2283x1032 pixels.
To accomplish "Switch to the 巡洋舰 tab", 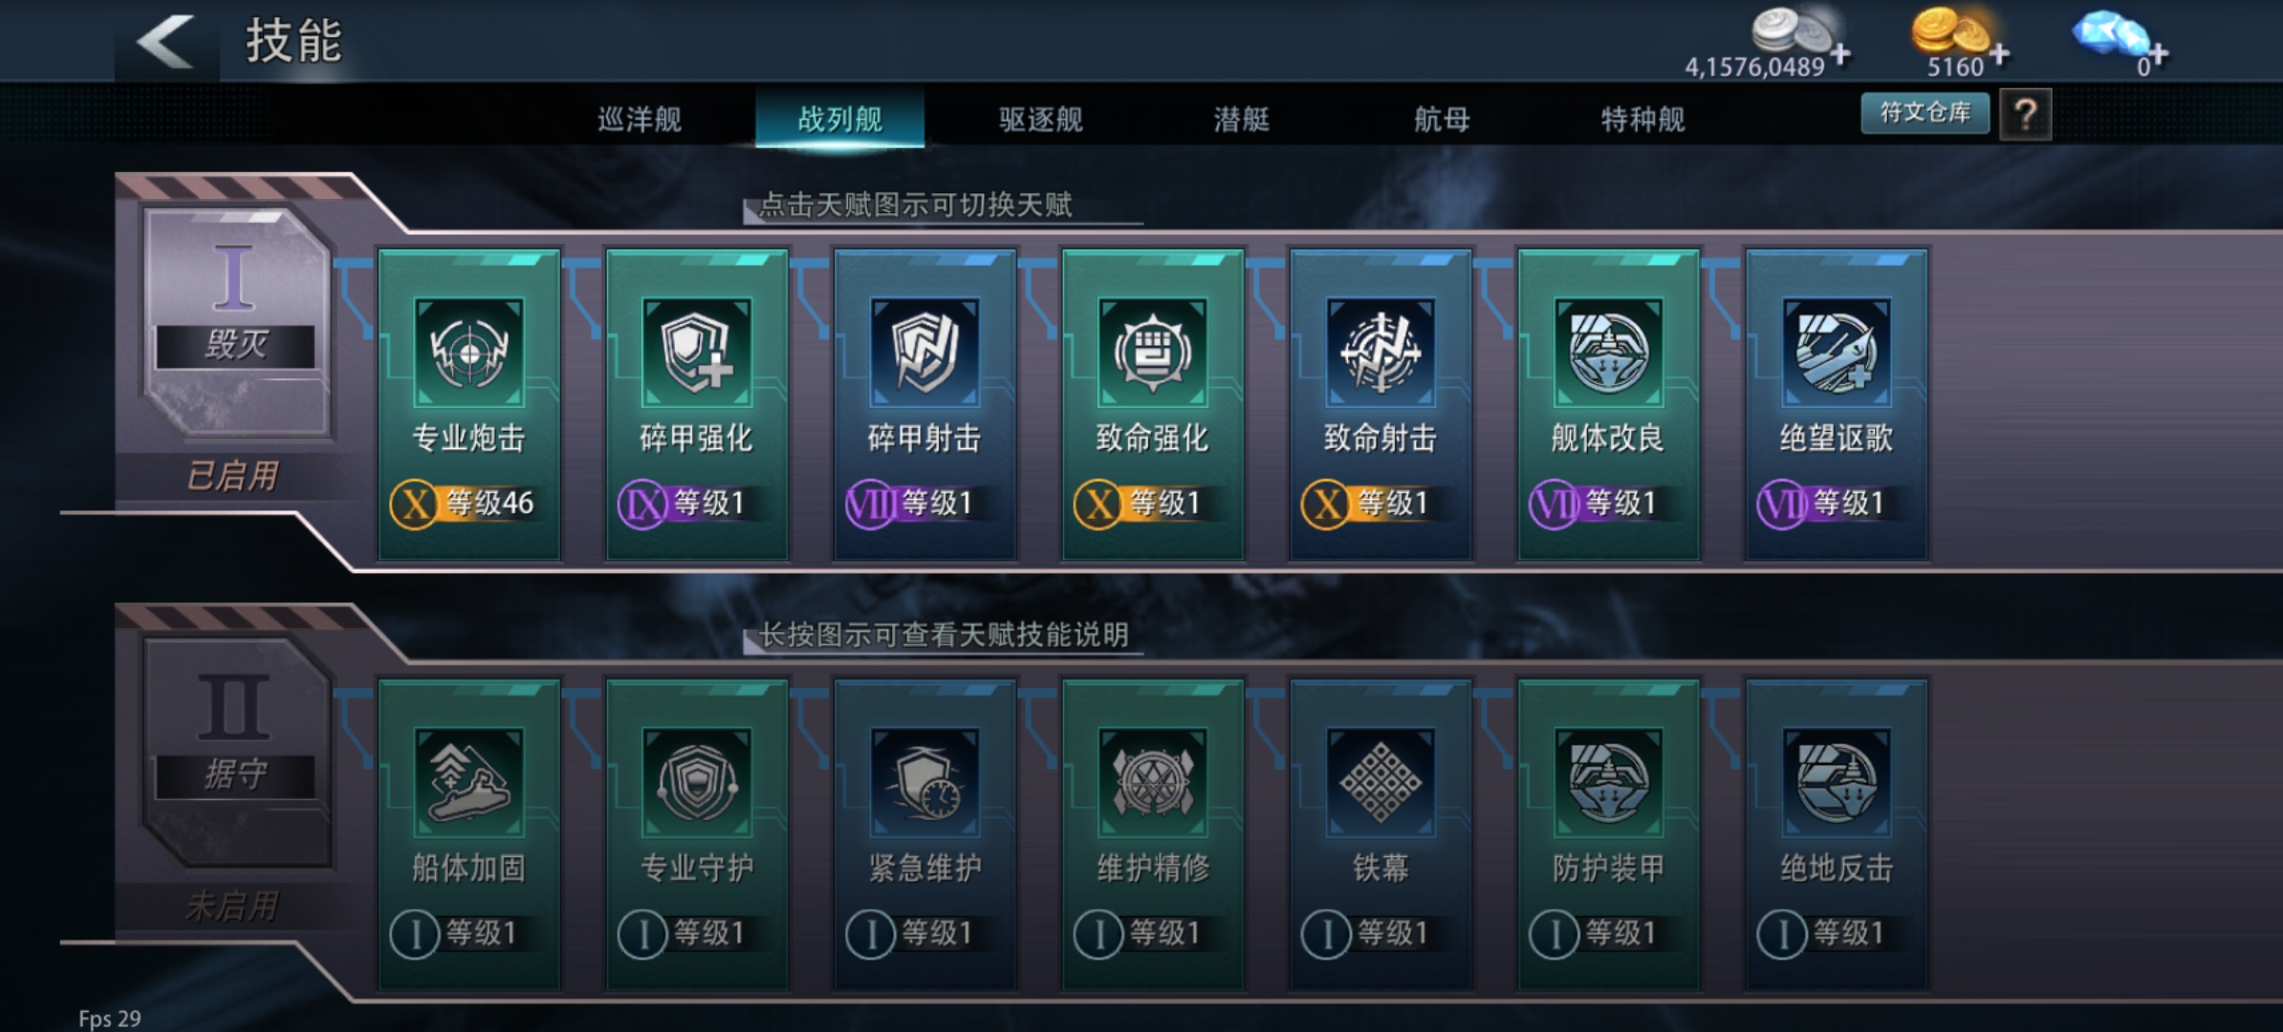I will point(640,118).
